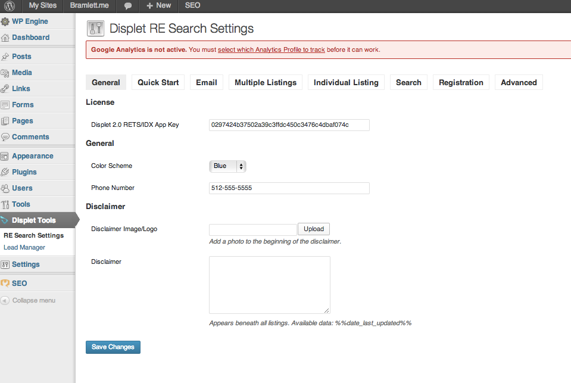The width and height of the screenshot is (571, 383).
Task: Switch to the General tab
Action: click(105, 82)
